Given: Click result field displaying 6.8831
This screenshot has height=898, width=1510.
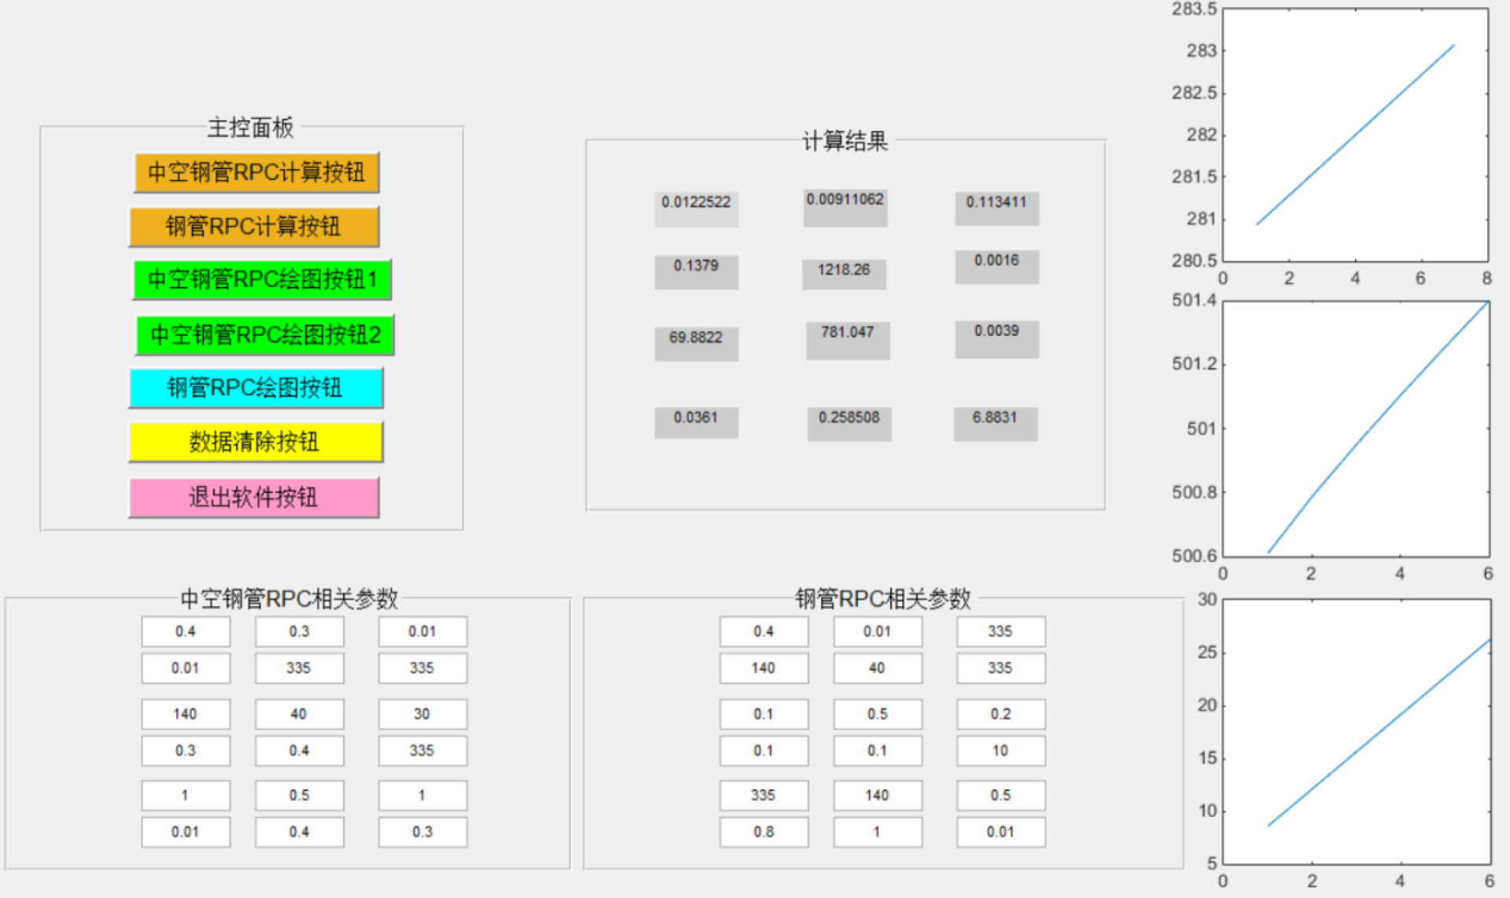Looking at the screenshot, I should [996, 423].
